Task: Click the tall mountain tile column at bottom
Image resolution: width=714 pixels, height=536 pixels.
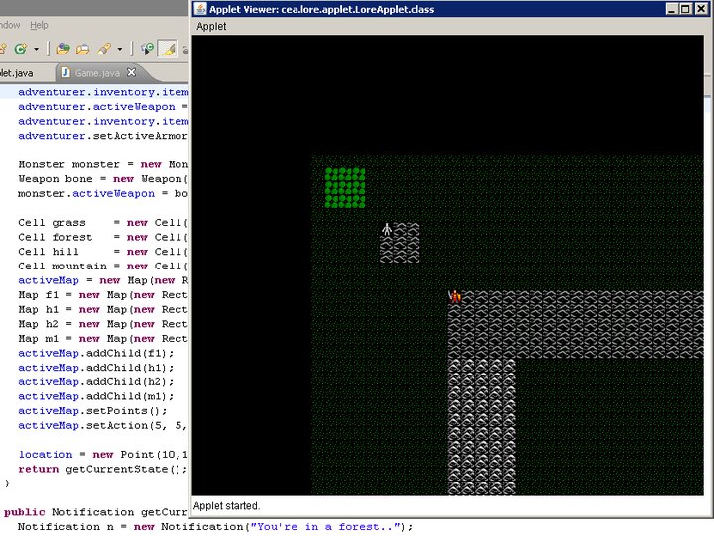Action: [482, 426]
